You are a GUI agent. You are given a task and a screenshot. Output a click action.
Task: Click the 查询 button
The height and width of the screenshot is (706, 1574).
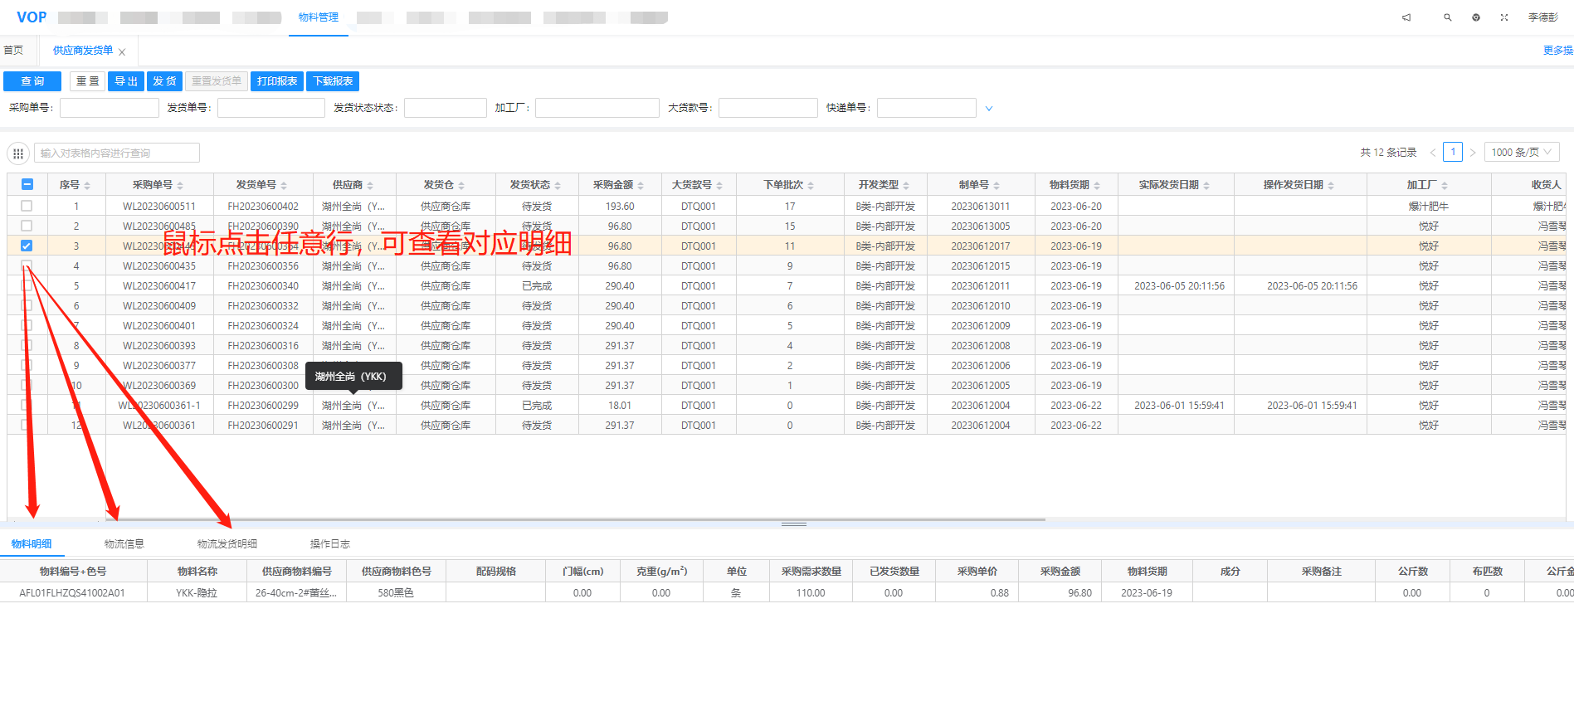click(x=32, y=81)
